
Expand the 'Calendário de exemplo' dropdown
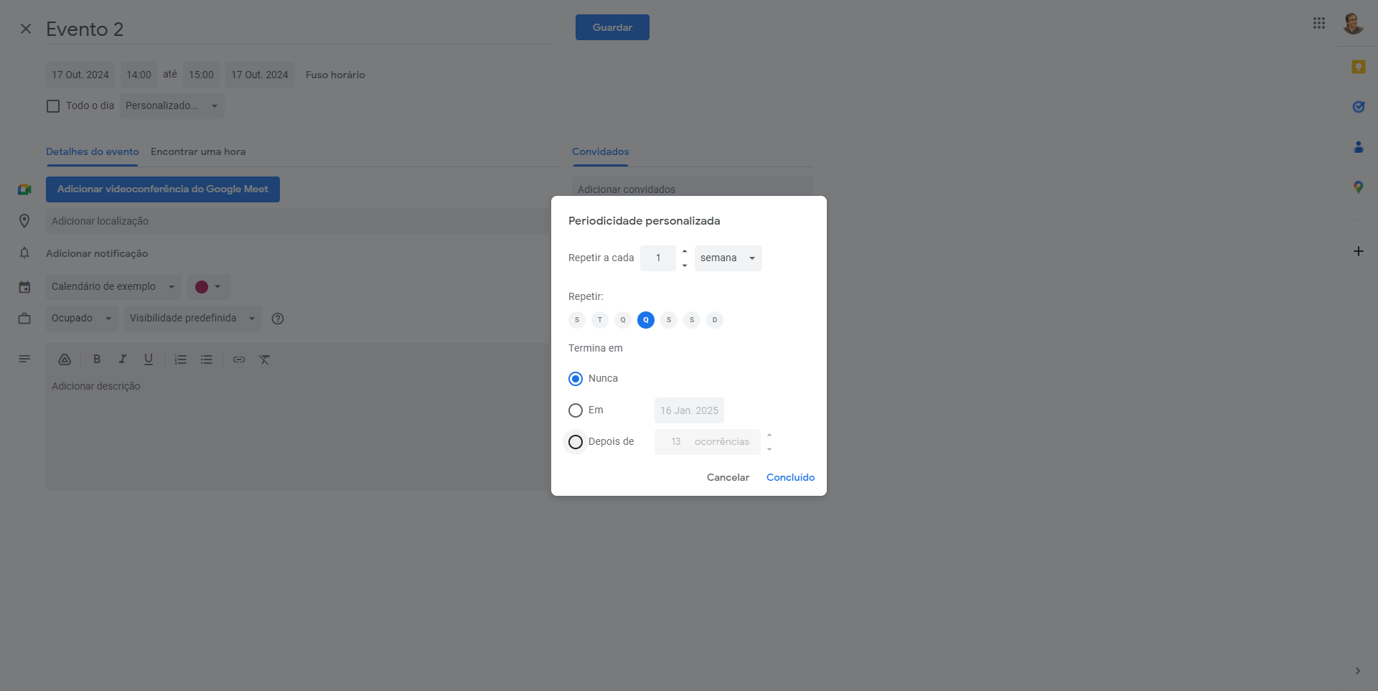point(113,287)
